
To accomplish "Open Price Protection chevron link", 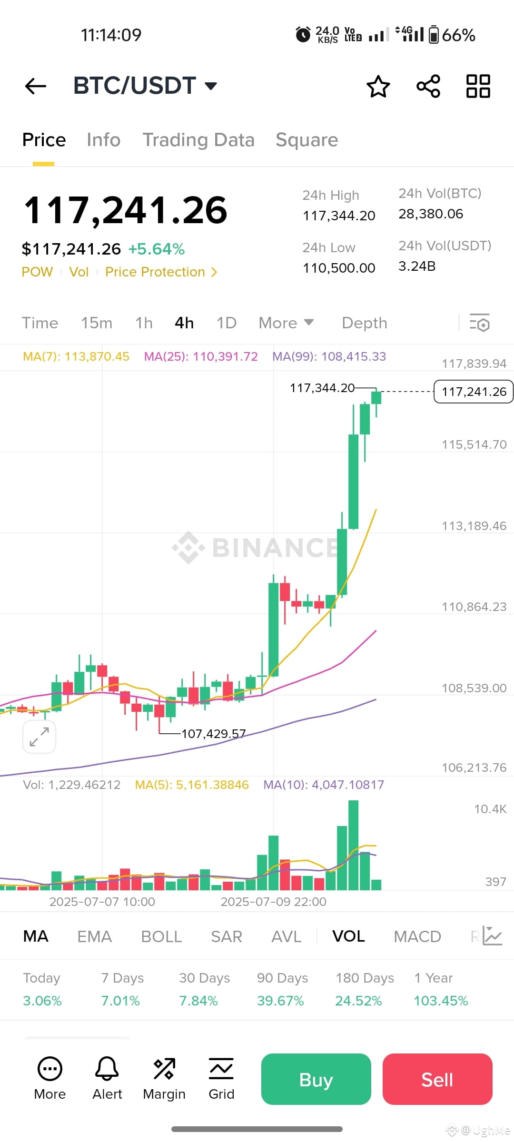I will (161, 272).
